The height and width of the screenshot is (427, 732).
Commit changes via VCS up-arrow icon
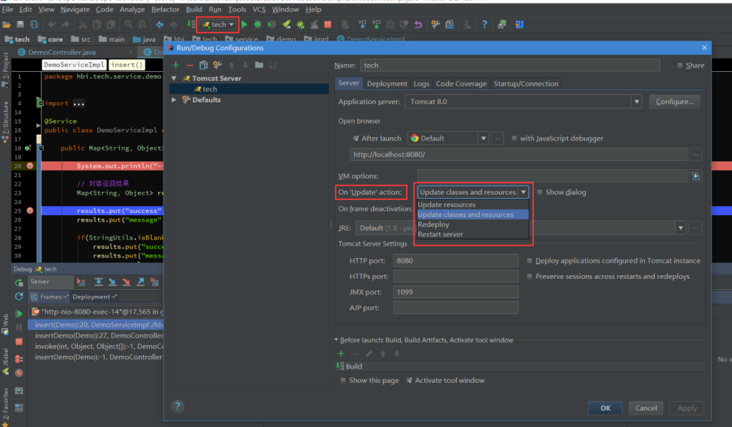(x=376, y=24)
